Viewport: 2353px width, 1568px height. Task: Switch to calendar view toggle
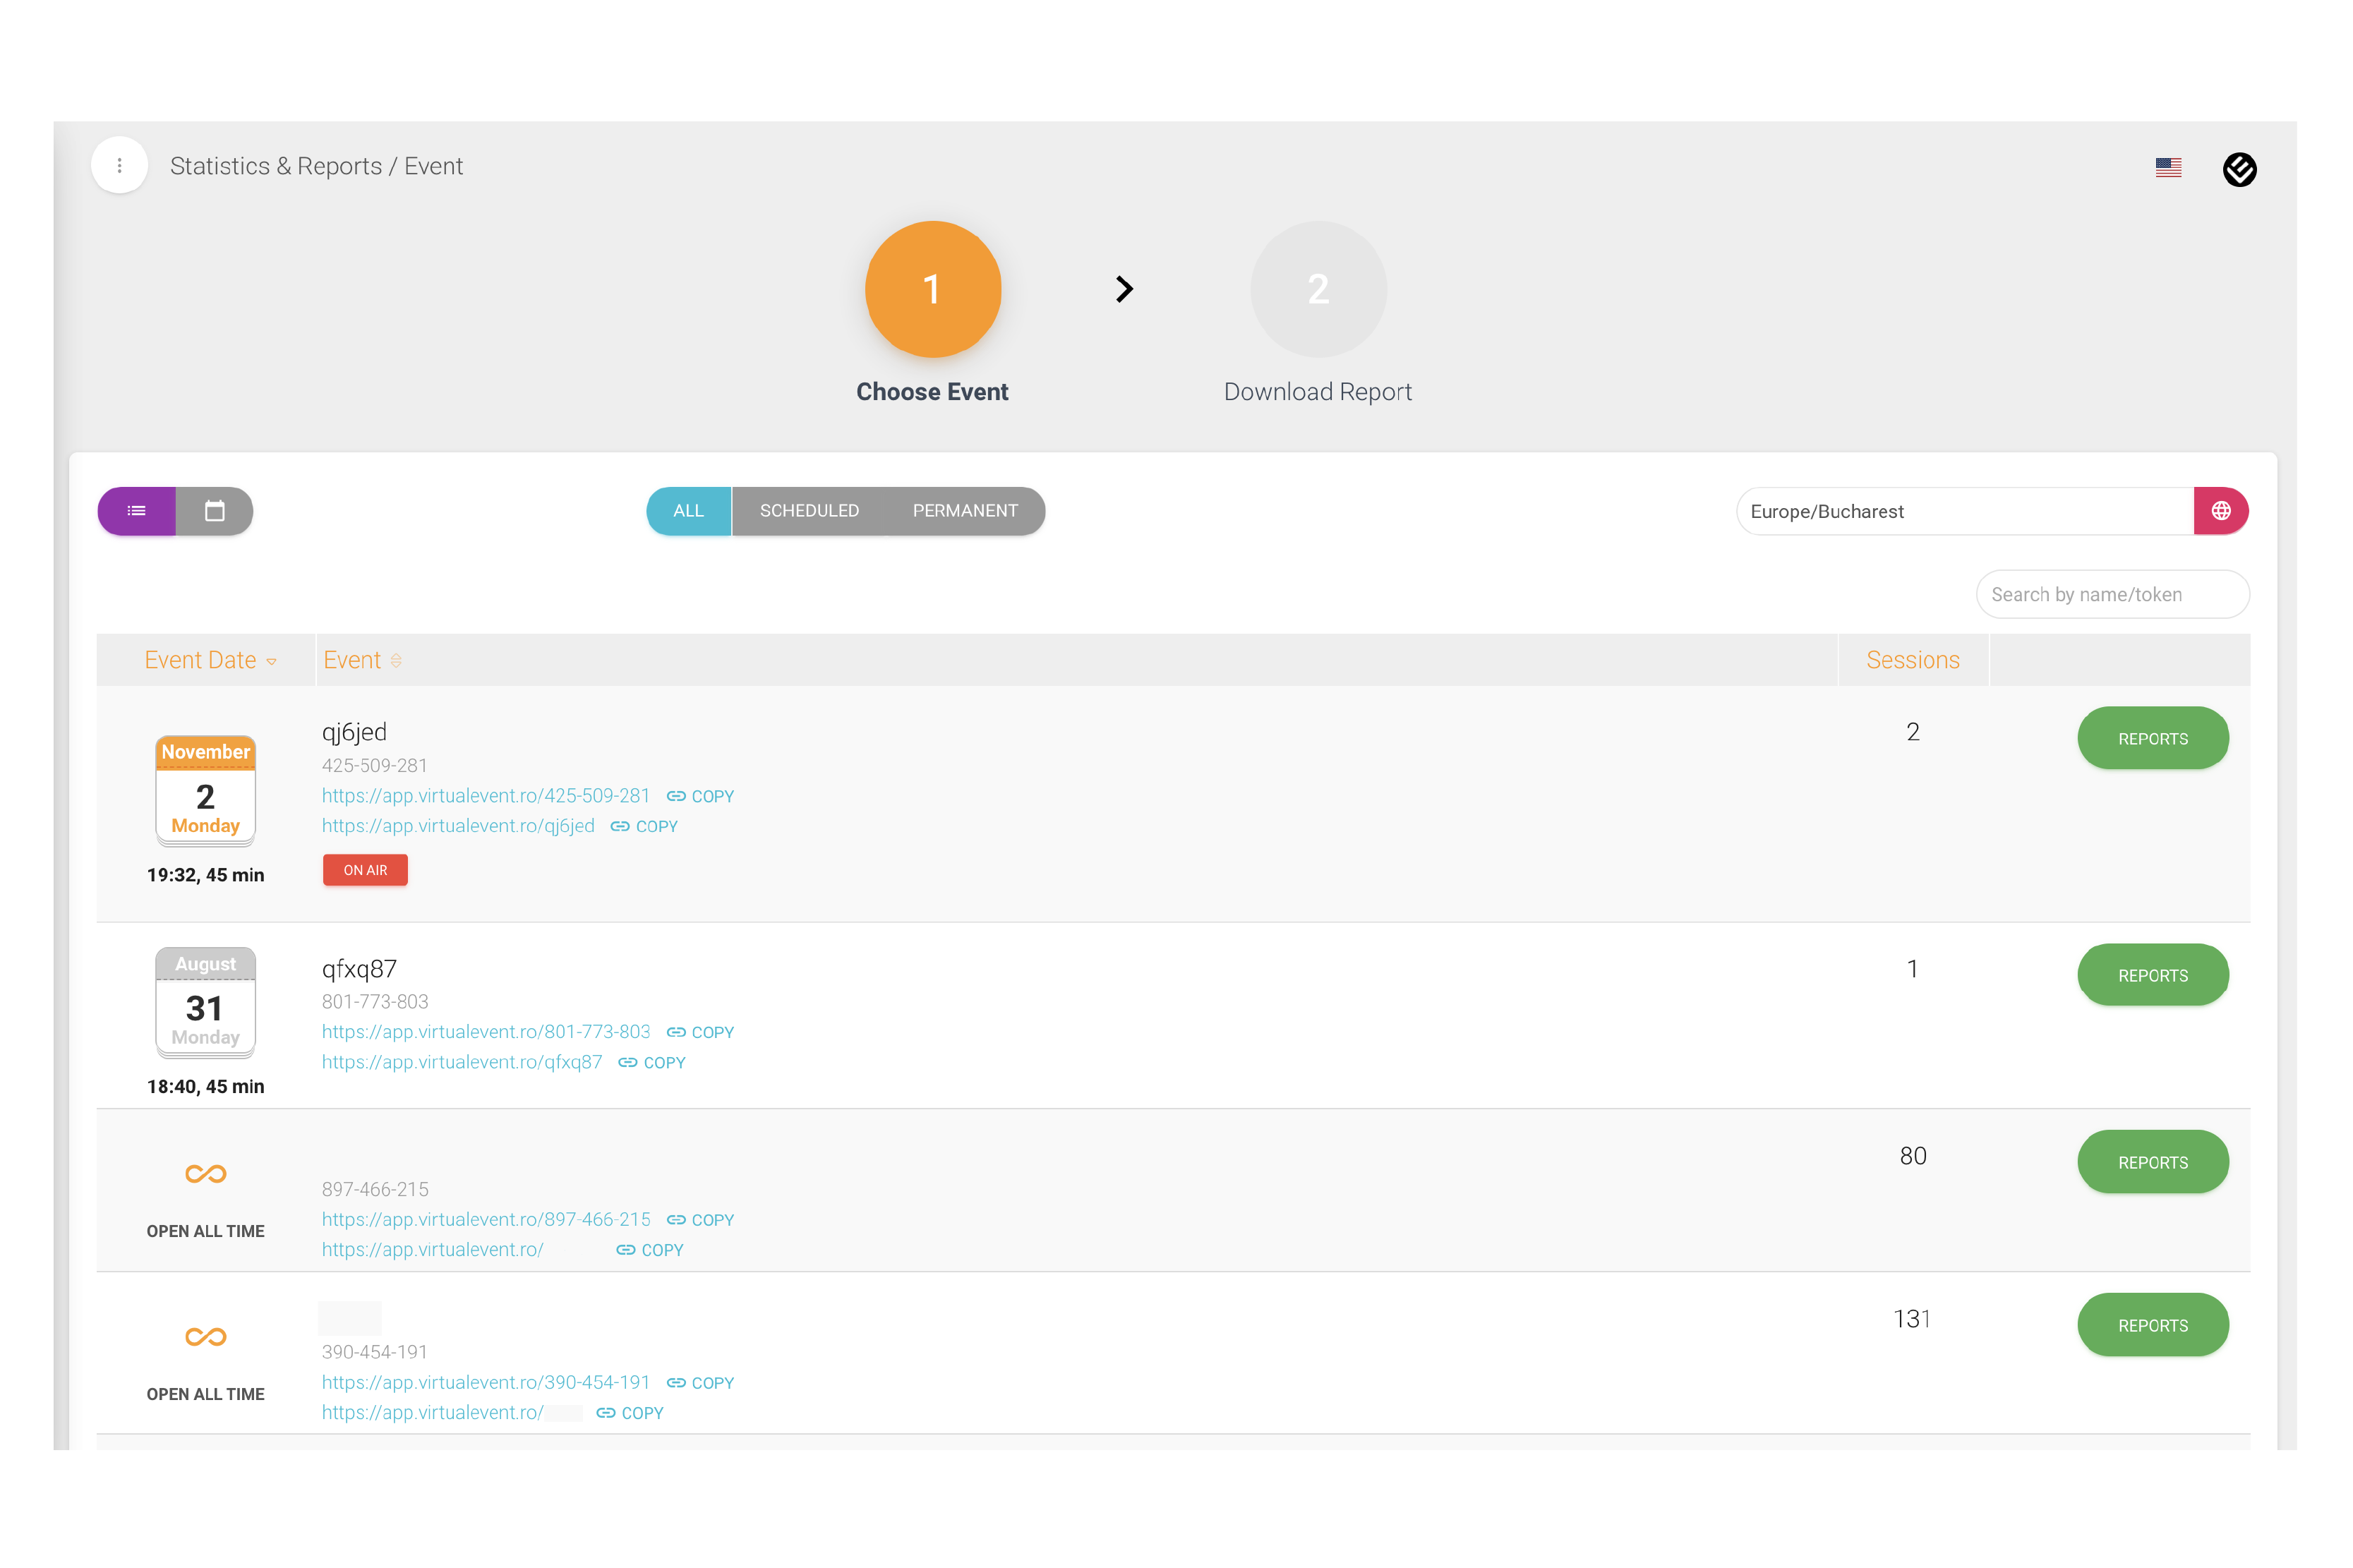[x=215, y=511]
